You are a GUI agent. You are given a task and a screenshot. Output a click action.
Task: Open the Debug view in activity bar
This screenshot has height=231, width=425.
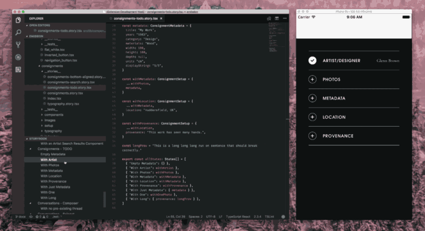(x=18, y=57)
